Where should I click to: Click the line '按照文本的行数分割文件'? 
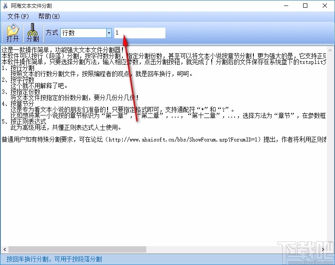(x=102, y=74)
